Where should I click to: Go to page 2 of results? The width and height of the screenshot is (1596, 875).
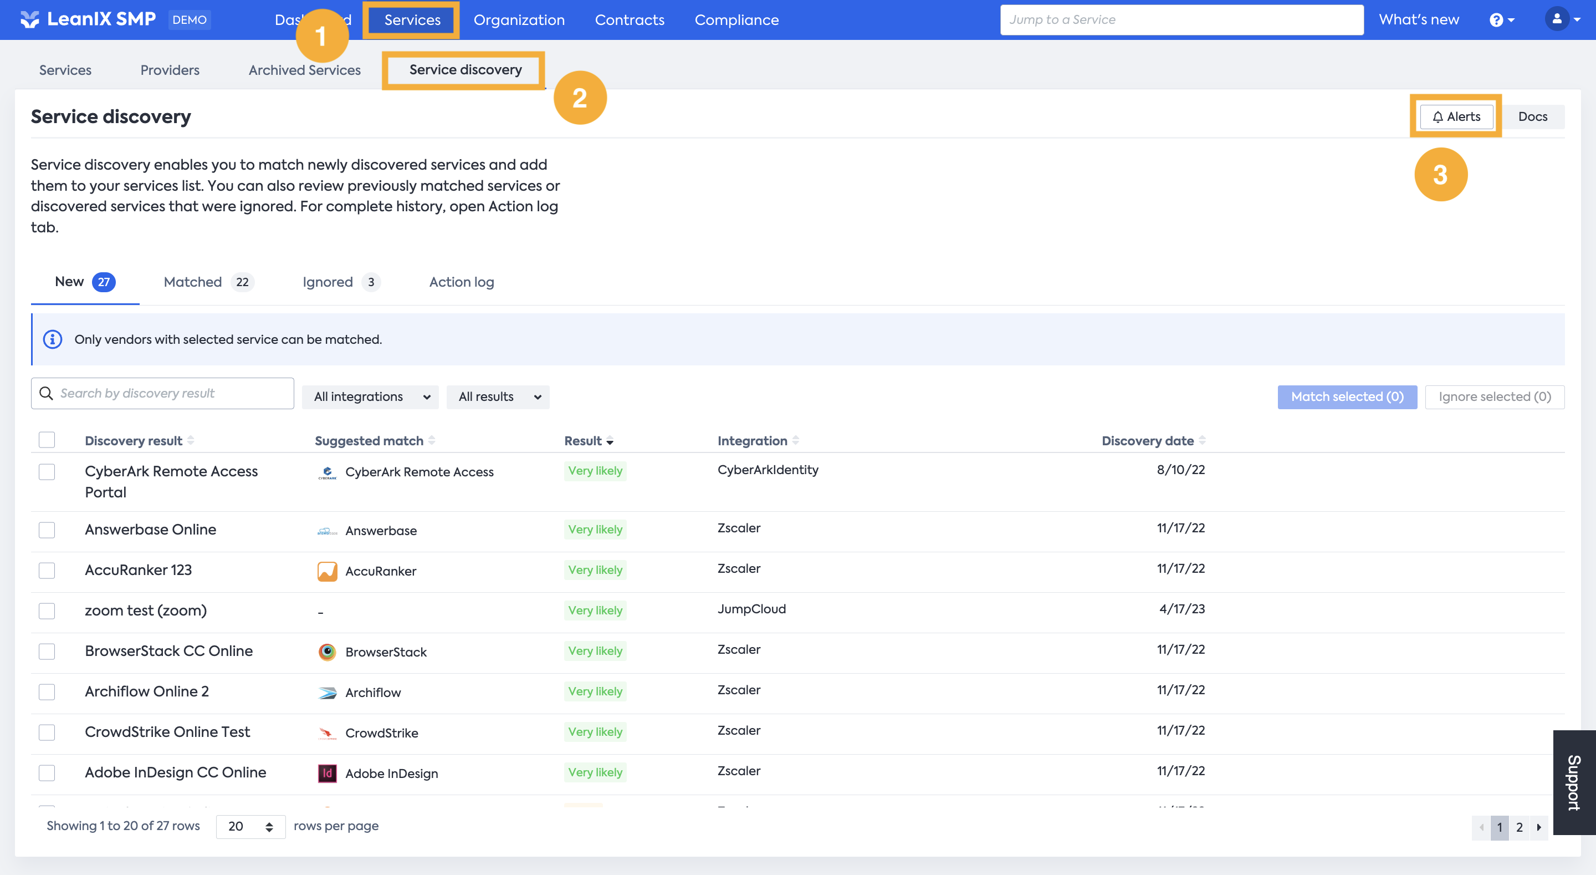coord(1519,827)
